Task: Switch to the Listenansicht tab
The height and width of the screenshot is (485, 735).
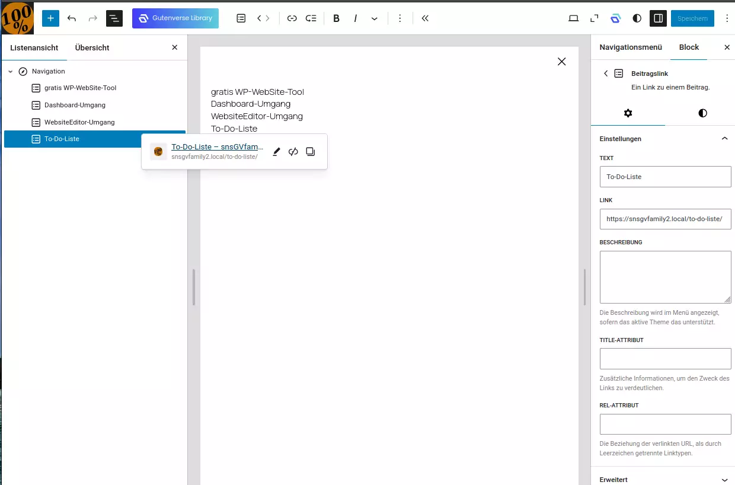Action: click(34, 47)
